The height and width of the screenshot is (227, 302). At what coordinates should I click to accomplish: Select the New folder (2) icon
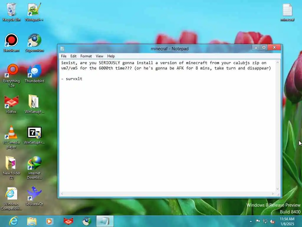point(12,168)
